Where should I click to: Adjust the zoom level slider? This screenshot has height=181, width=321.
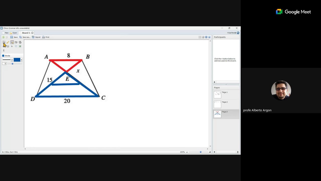click(198, 152)
